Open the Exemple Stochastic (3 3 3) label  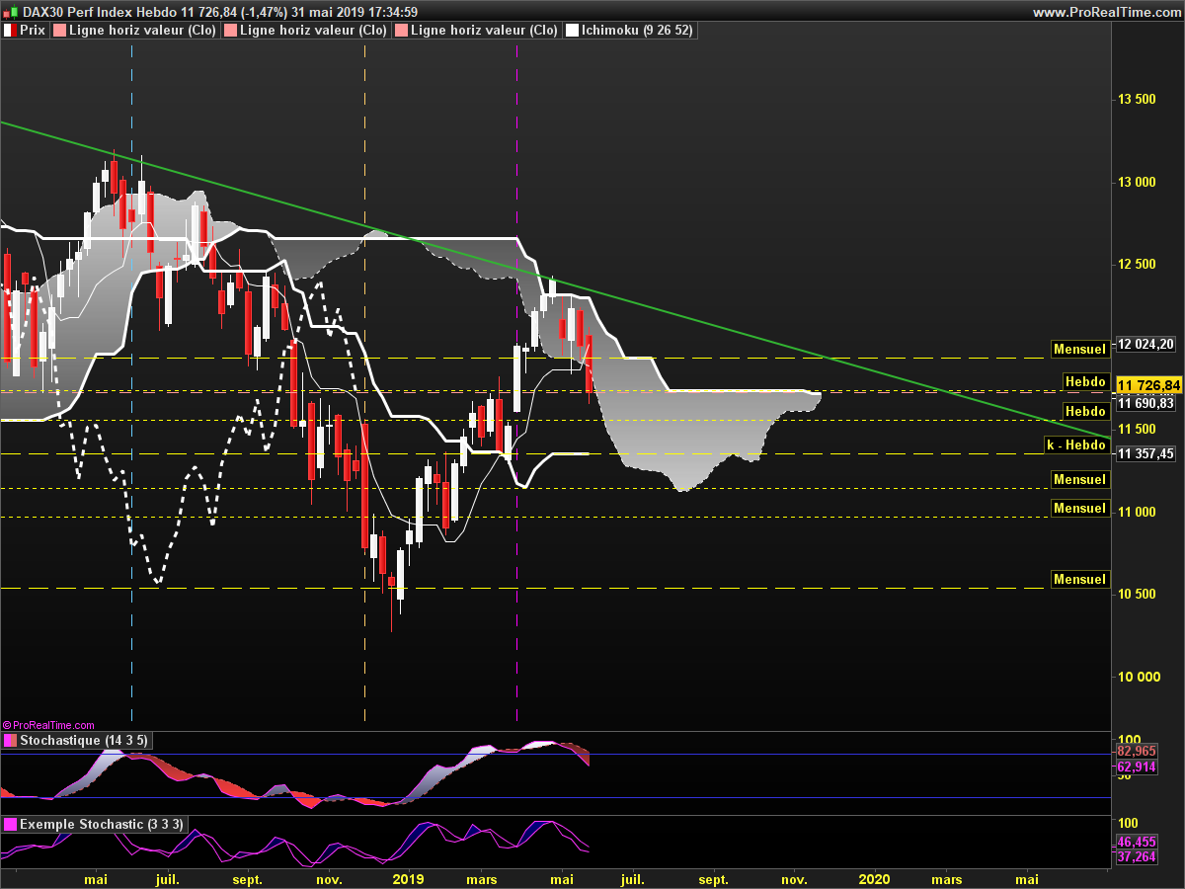click(101, 824)
